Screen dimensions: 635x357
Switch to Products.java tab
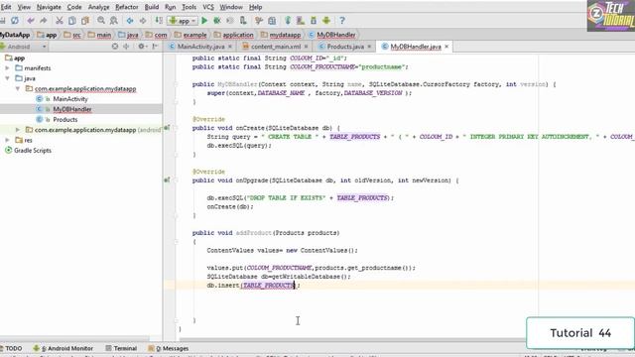345,47
